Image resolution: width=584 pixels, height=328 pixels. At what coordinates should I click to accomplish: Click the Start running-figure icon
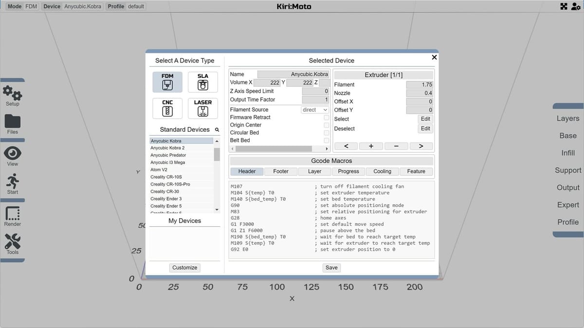pos(12,184)
